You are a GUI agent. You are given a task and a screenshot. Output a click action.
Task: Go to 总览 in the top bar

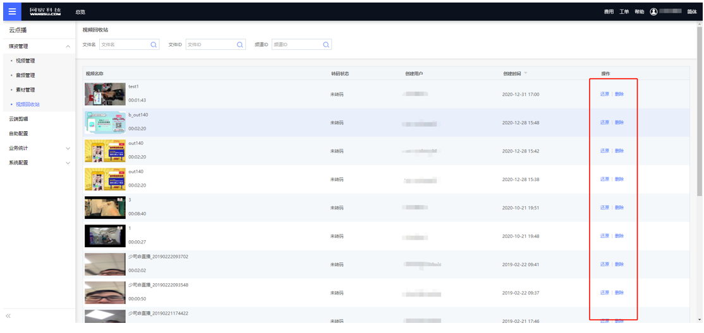point(80,12)
